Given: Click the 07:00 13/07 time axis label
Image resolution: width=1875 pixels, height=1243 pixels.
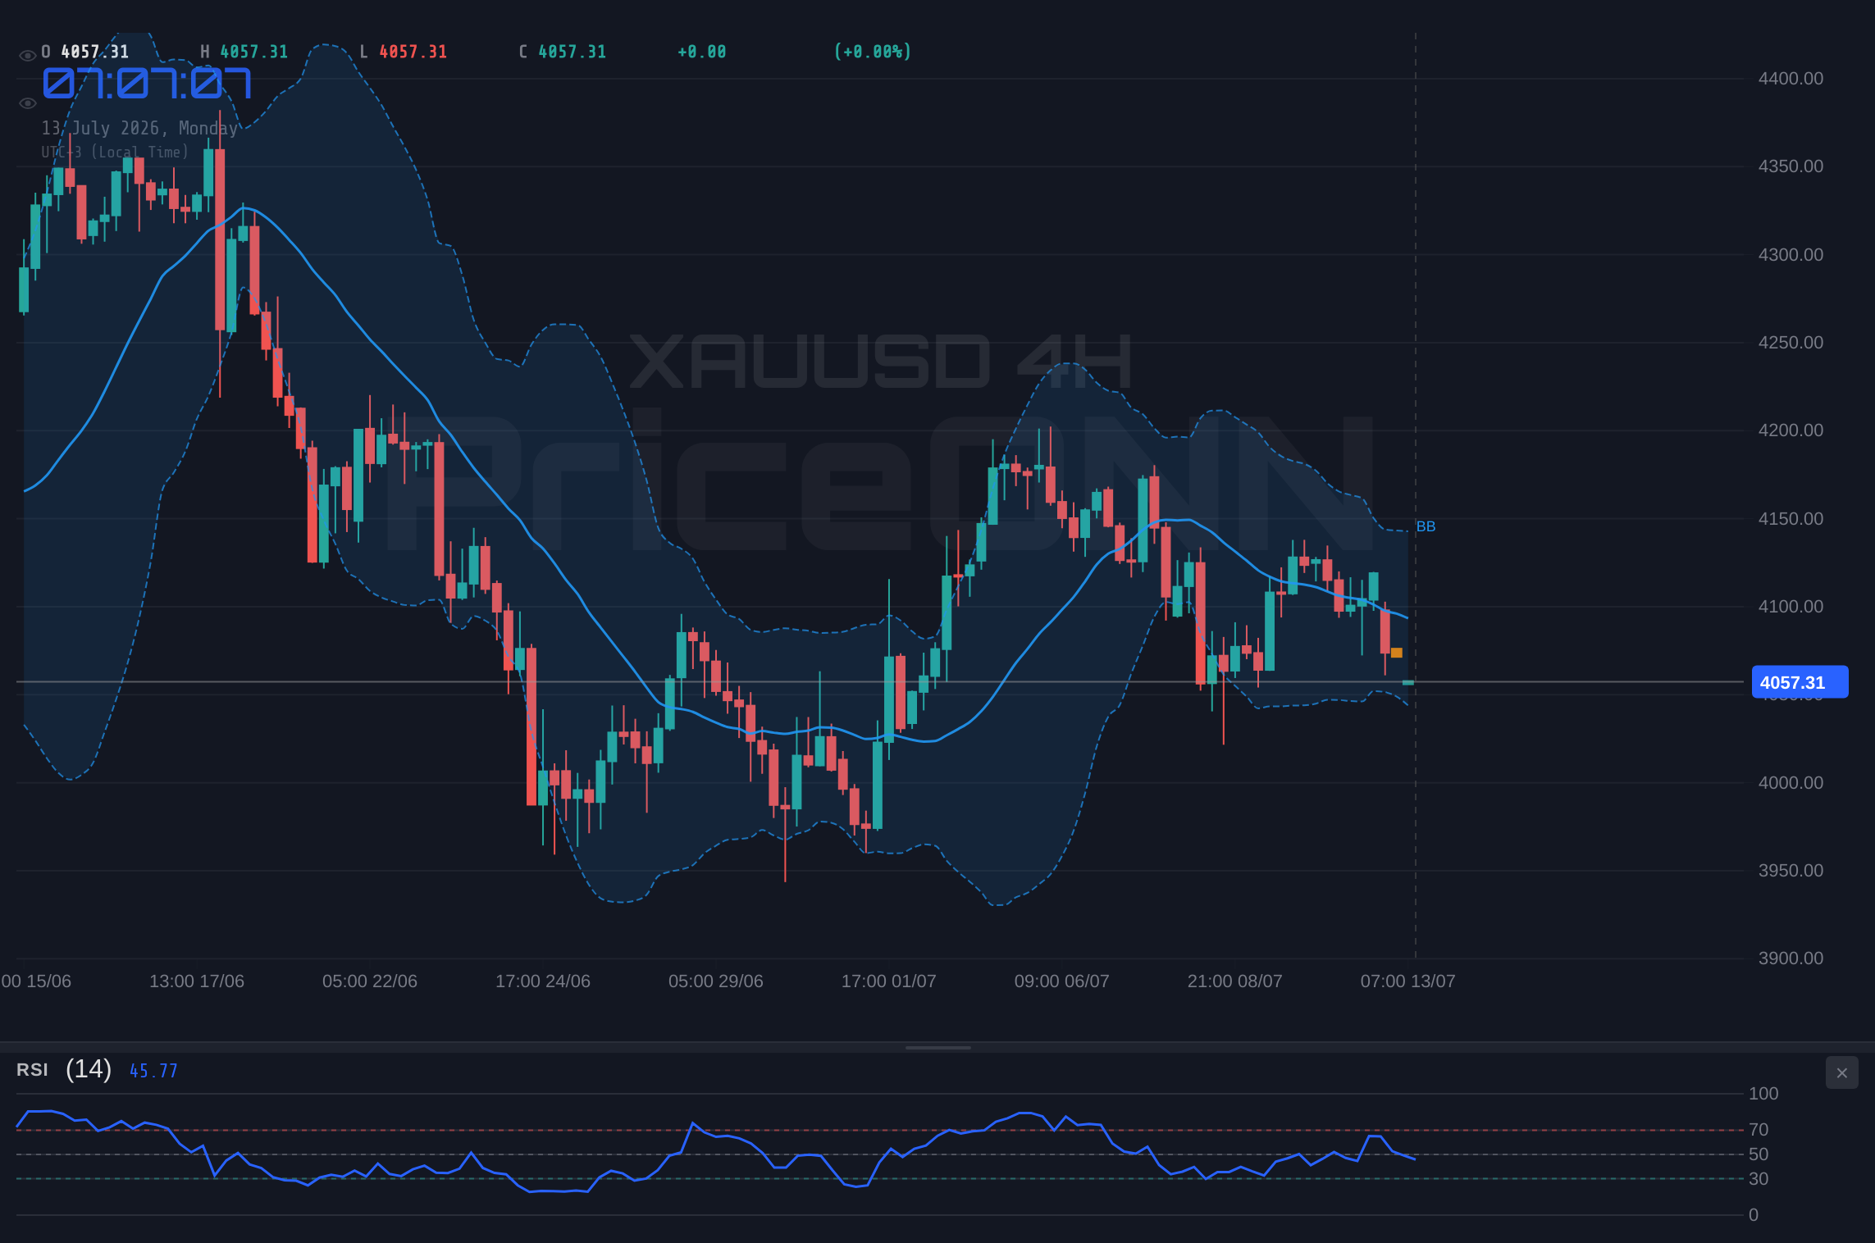Looking at the screenshot, I should click(x=1408, y=981).
